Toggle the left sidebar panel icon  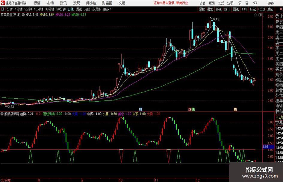[3, 9]
